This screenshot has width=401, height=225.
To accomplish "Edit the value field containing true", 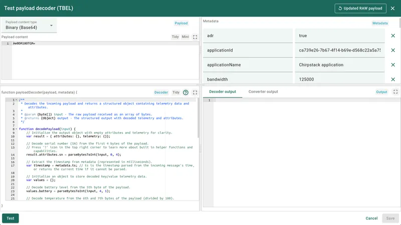I will pos(340,35).
